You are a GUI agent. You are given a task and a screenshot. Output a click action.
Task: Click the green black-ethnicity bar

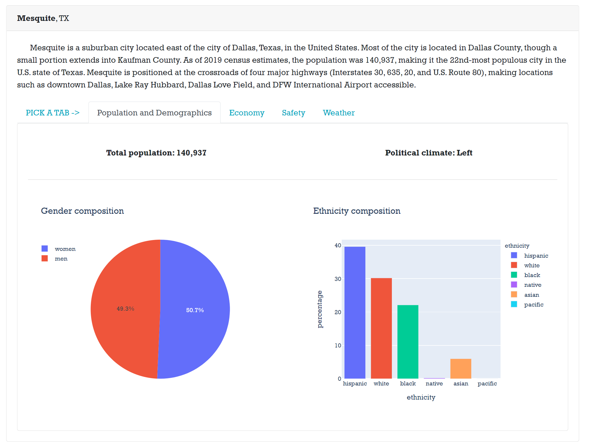coord(408,342)
